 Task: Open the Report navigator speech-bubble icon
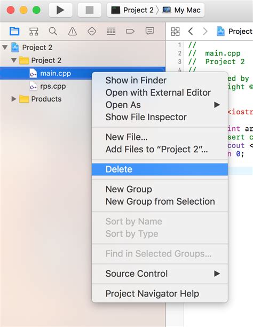(x=149, y=31)
